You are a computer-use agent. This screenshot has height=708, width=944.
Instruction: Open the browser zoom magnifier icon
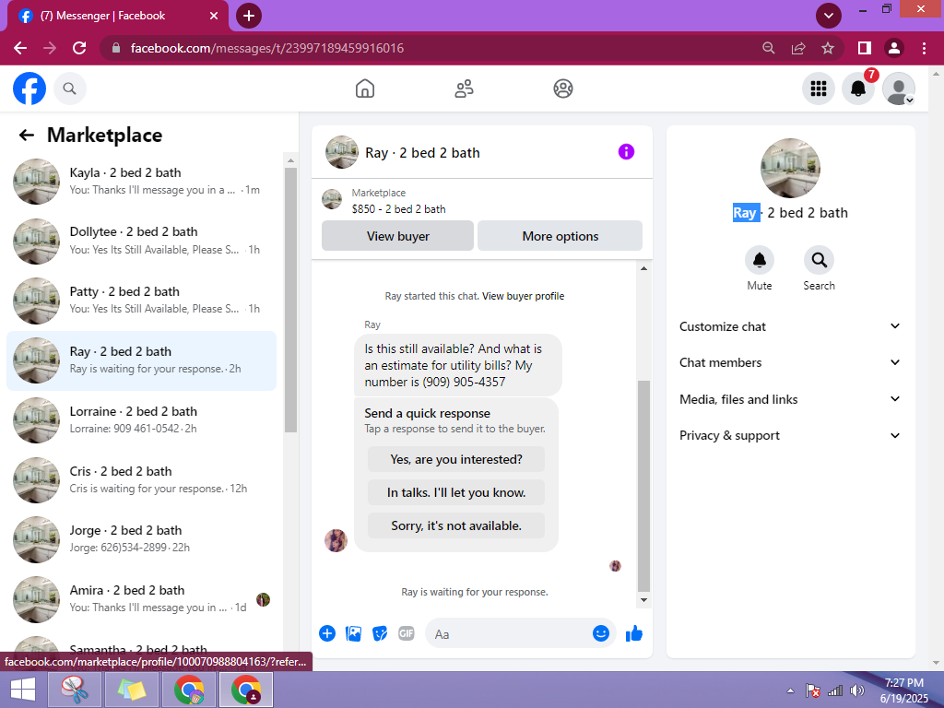(x=769, y=48)
